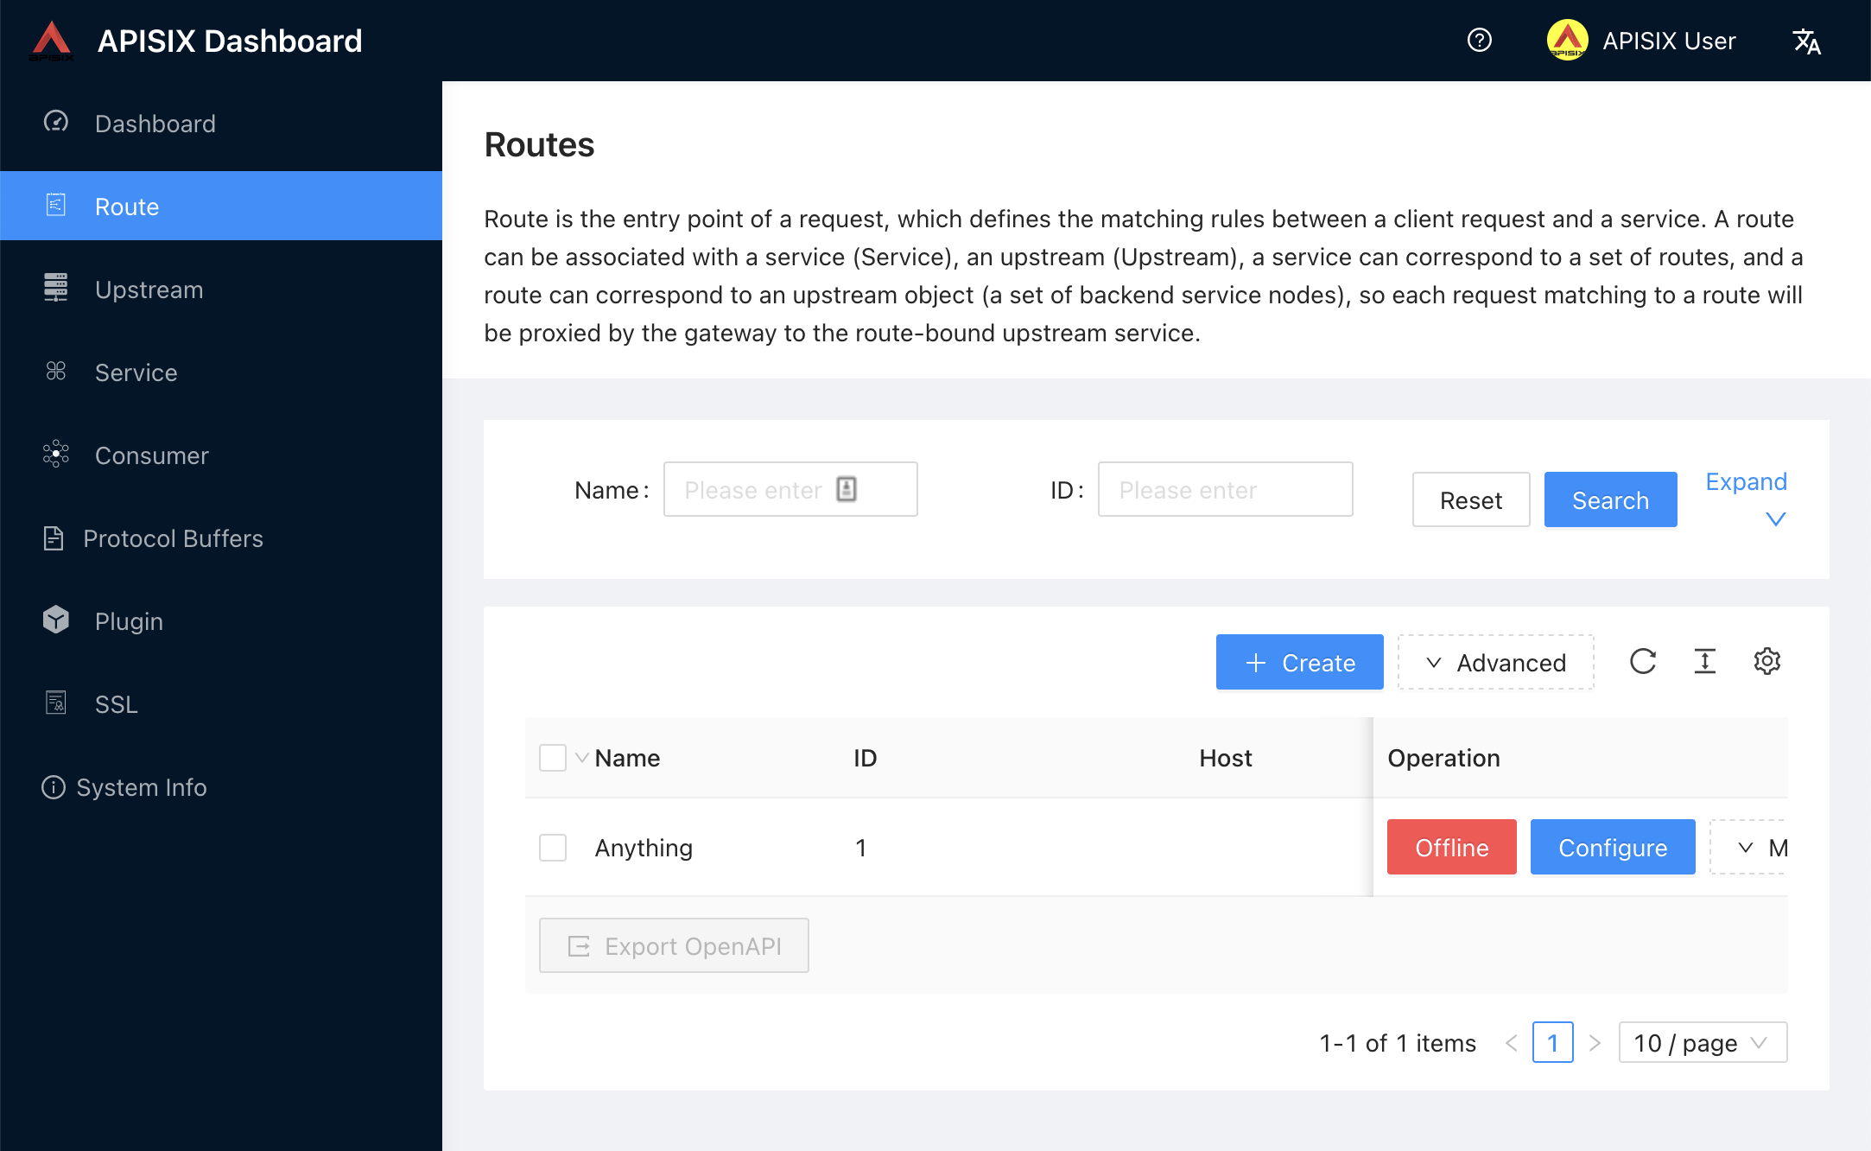The height and width of the screenshot is (1151, 1871).
Task: Open the language translation switcher icon
Action: pos(1806,41)
